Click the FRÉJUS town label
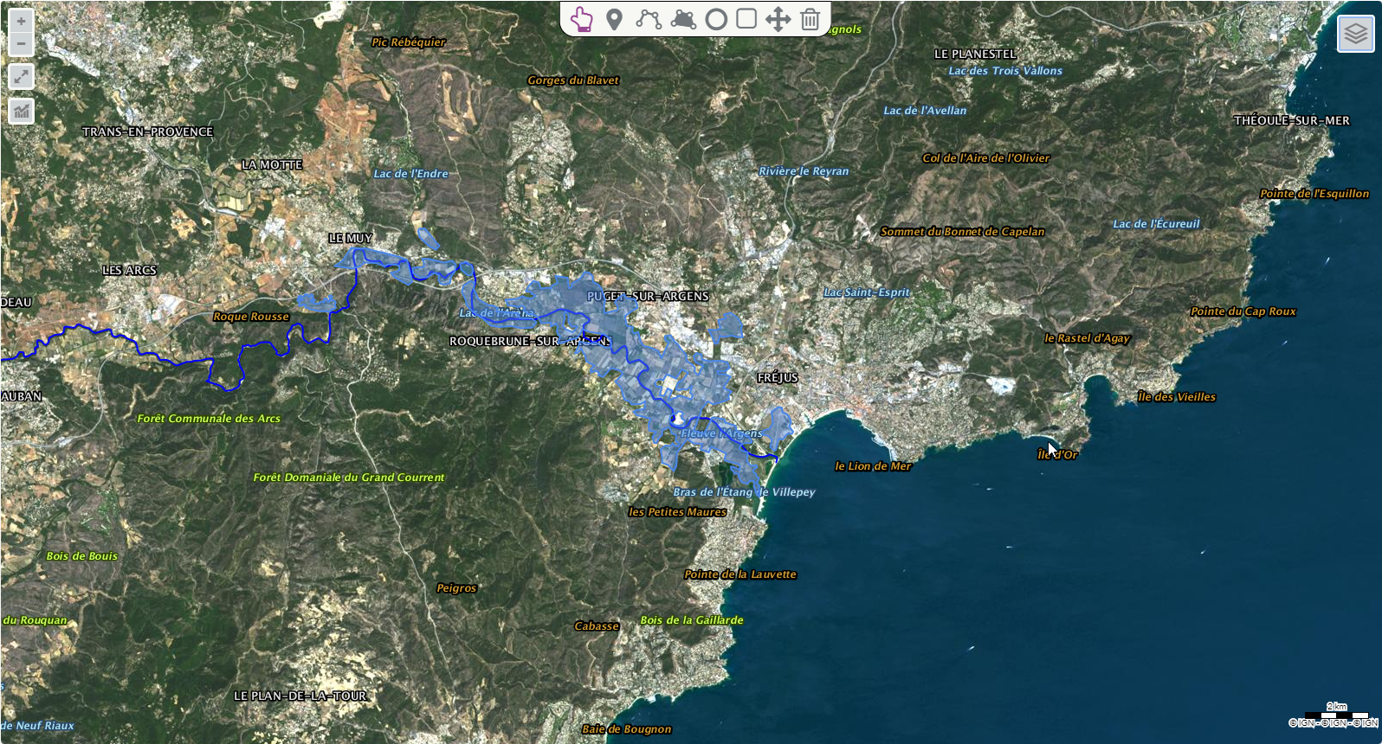 [x=778, y=378]
